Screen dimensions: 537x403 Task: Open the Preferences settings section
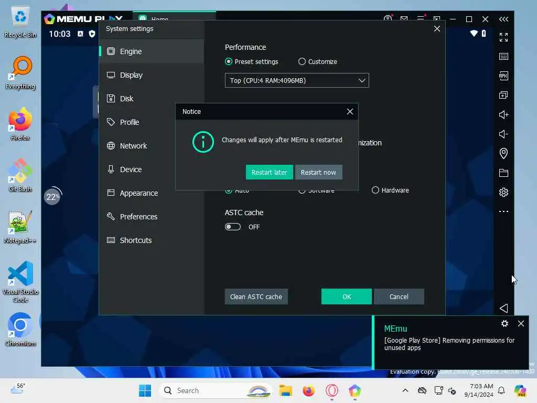(152, 217)
